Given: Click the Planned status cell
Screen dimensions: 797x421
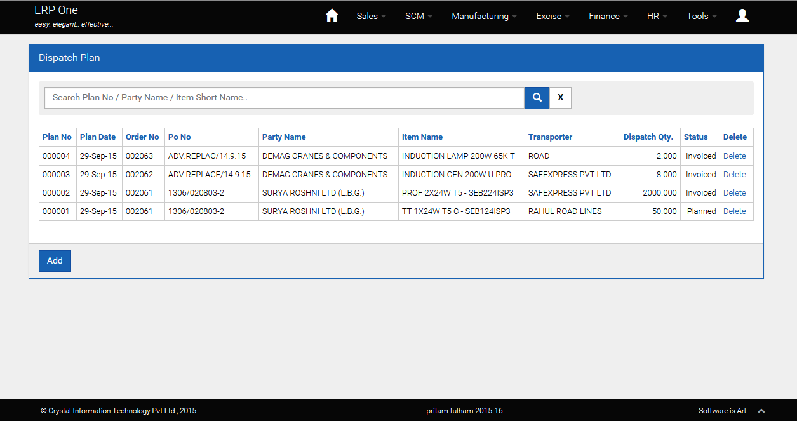Looking at the screenshot, I should tap(701, 211).
